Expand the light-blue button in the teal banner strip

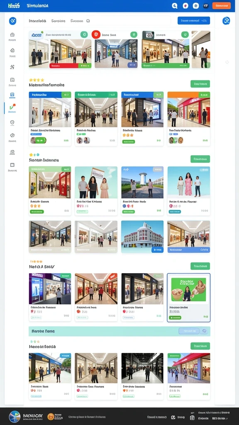click(189, 331)
